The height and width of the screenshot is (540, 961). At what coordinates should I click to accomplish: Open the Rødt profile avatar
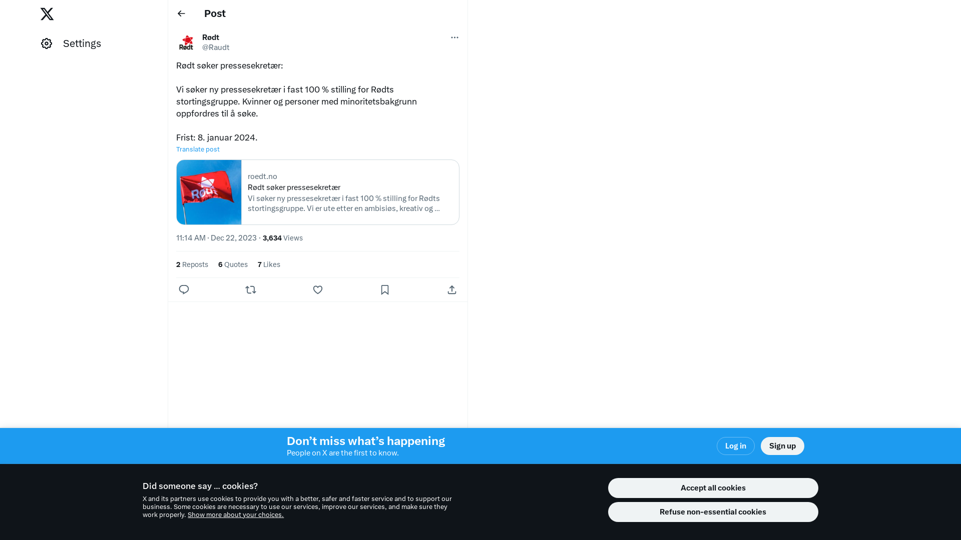186,42
